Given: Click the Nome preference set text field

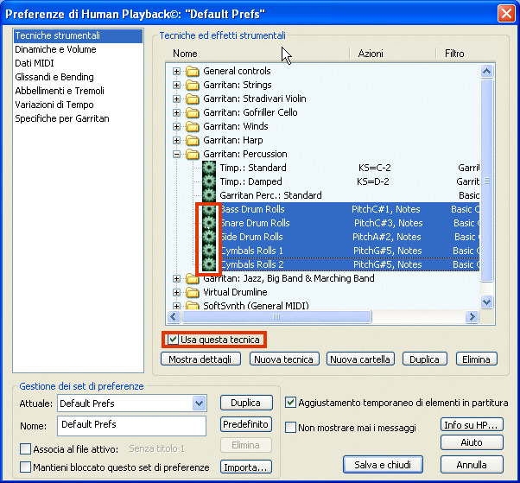Looking at the screenshot, I should point(131,425).
